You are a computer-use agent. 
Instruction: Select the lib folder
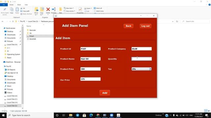[30, 33]
